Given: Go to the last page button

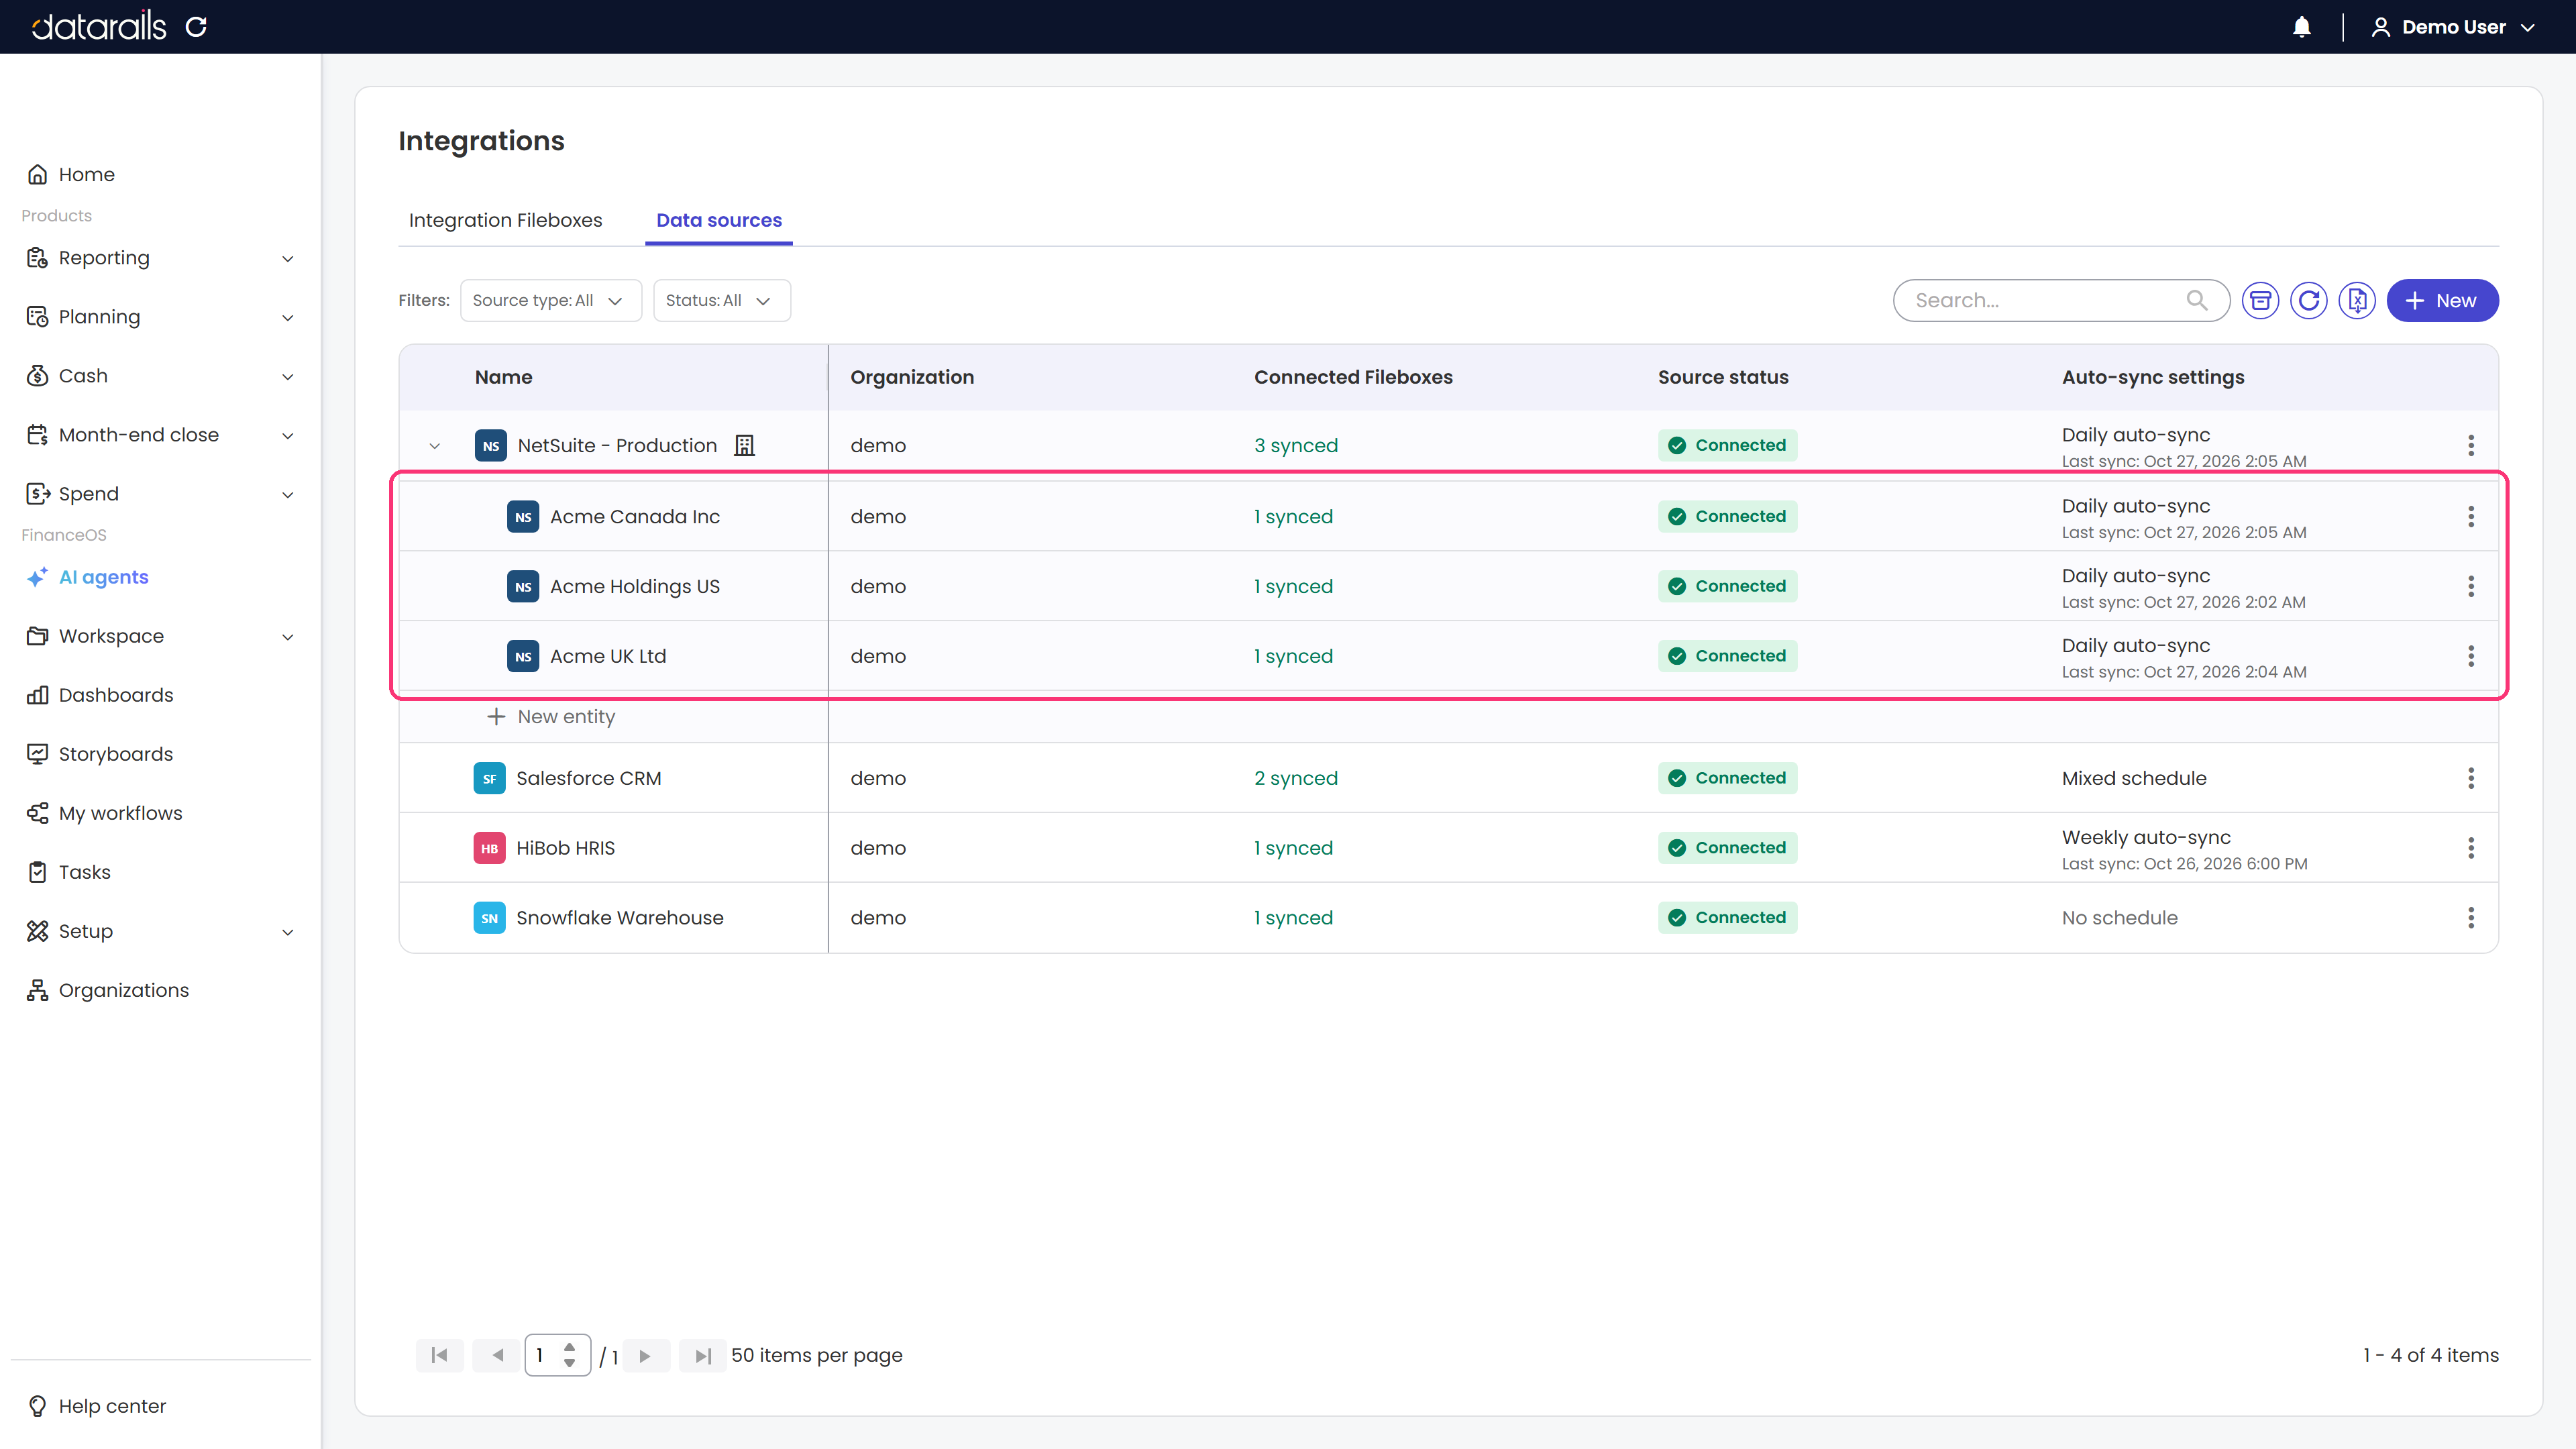Looking at the screenshot, I should click(x=702, y=1355).
